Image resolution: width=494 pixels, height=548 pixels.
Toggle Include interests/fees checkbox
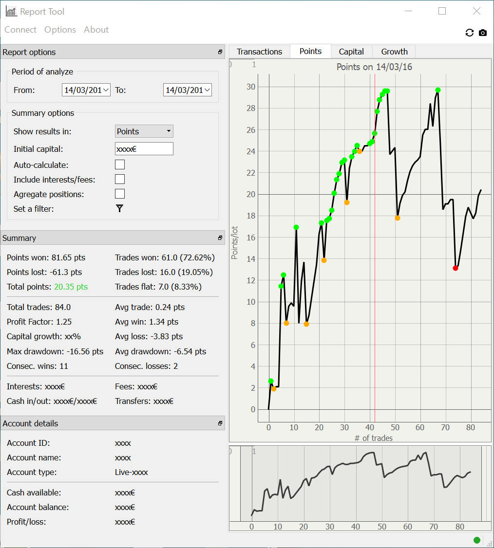[120, 179]
